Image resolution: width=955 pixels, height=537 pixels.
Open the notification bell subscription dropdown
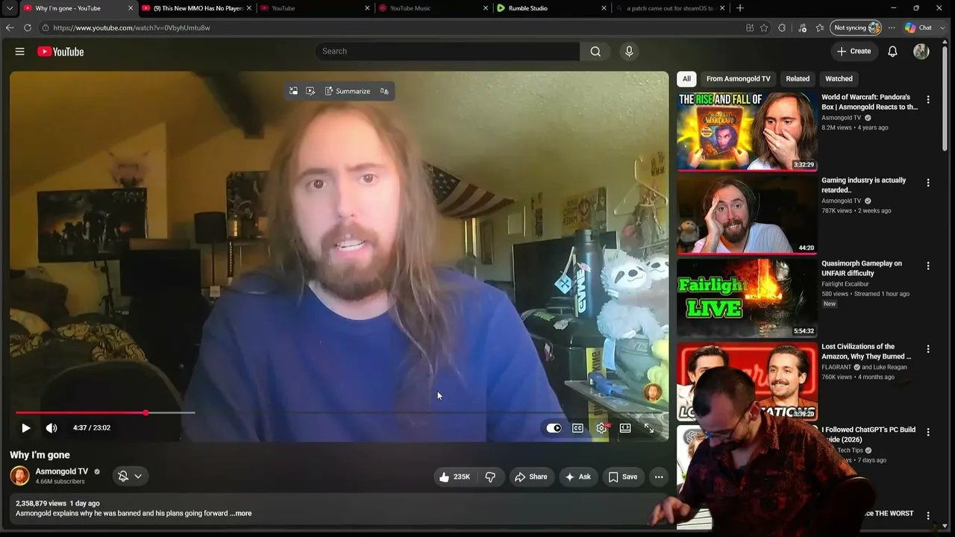[x=131, y=476]
